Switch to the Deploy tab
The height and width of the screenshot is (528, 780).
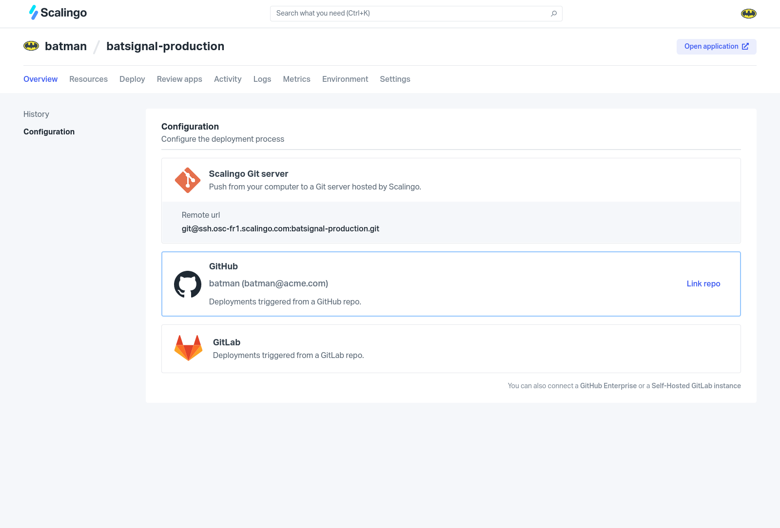coord(132,79)
